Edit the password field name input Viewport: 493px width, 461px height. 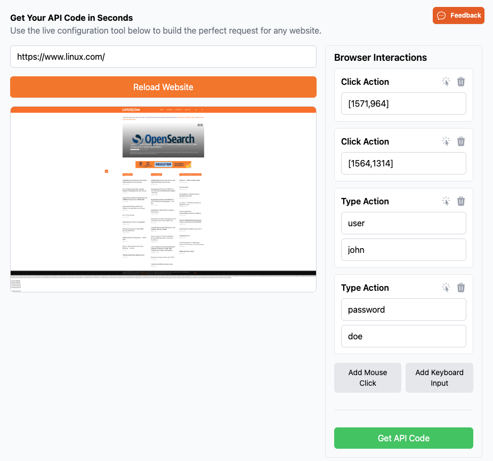tap(403, 309)
